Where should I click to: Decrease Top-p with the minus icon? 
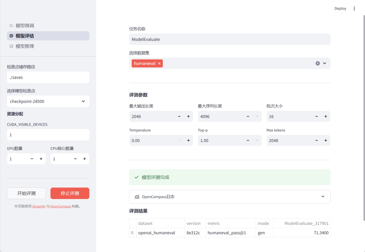248,140
